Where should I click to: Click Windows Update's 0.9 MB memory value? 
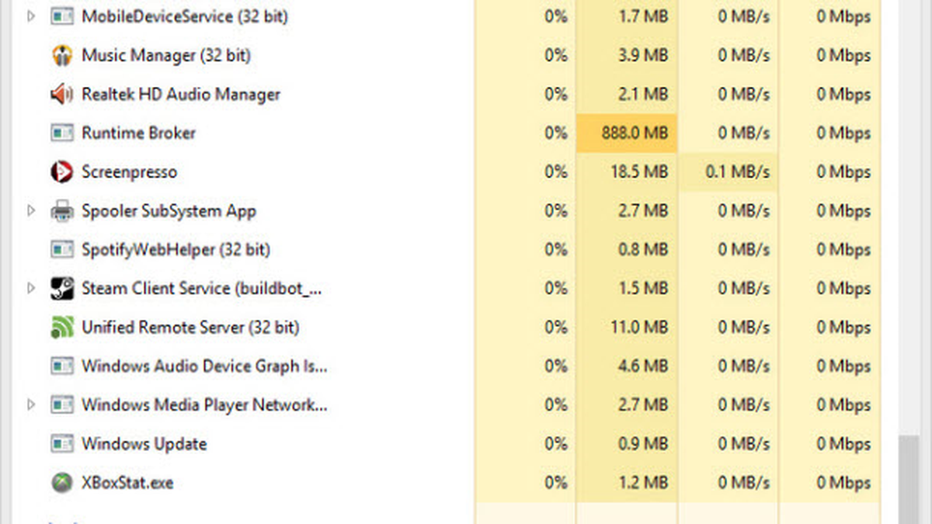point(644,443)
